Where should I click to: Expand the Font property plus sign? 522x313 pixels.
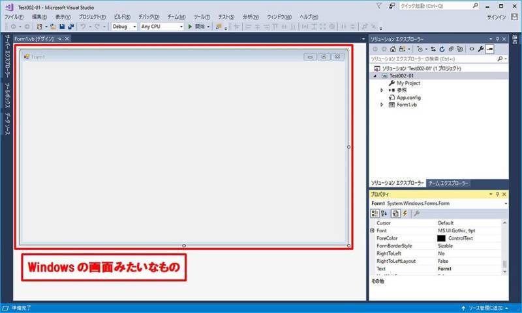373,230
